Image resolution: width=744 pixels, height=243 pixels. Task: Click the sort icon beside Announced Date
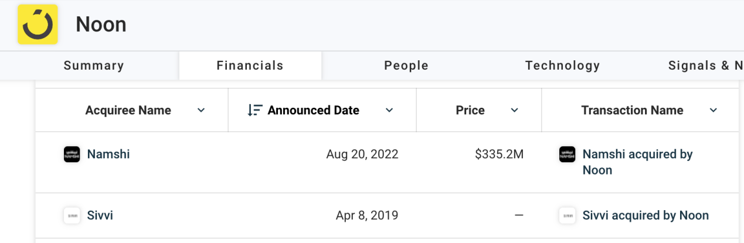(254, 110)
